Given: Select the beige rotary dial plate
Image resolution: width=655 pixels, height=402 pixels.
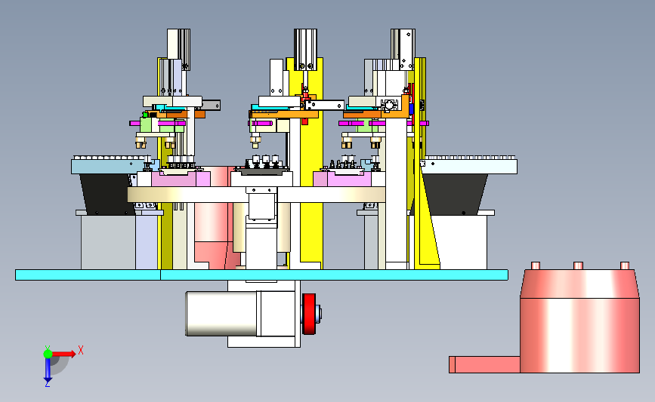Looking at the screenshot, I should pos(257,195).
